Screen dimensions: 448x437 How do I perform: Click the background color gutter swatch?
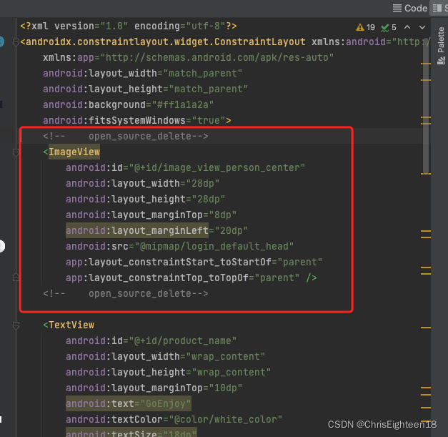coord(1,104)
